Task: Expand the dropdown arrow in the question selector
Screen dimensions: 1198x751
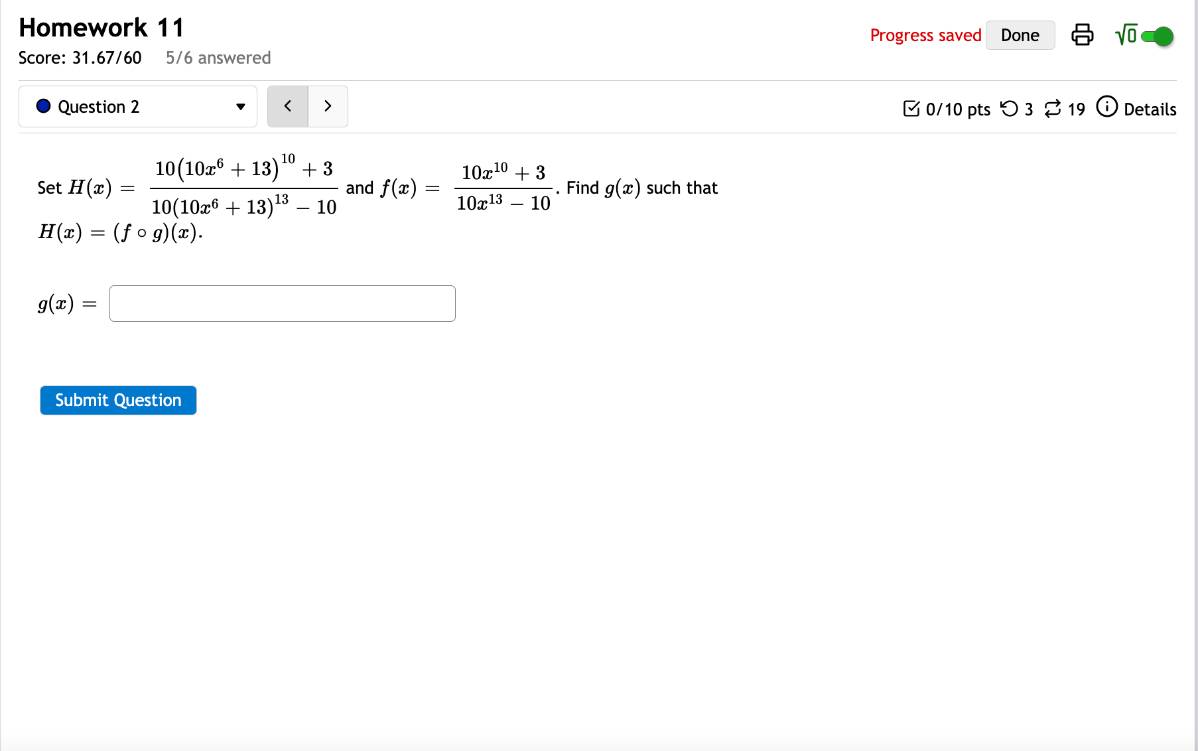Action: tap(240, 107)
